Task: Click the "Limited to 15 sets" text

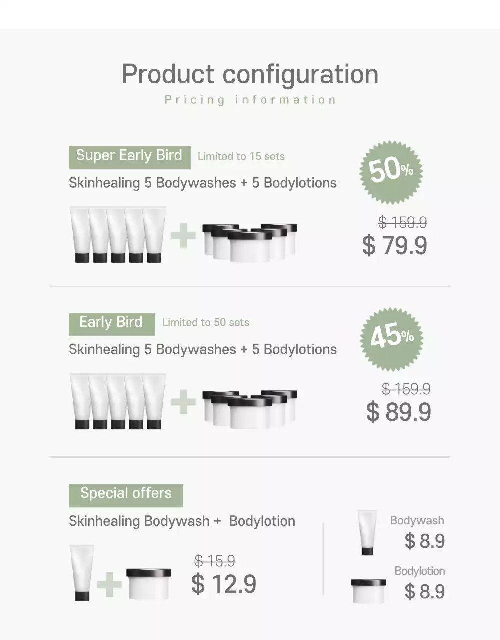Action: 241,157
